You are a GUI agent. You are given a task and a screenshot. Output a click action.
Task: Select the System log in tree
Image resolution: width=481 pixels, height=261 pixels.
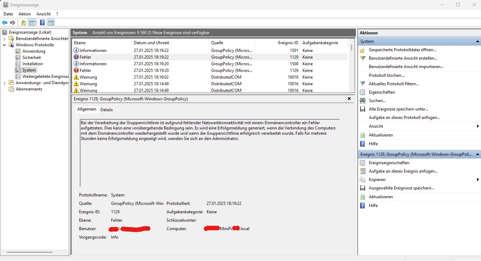pyautogui.click(x=29, y=70)
